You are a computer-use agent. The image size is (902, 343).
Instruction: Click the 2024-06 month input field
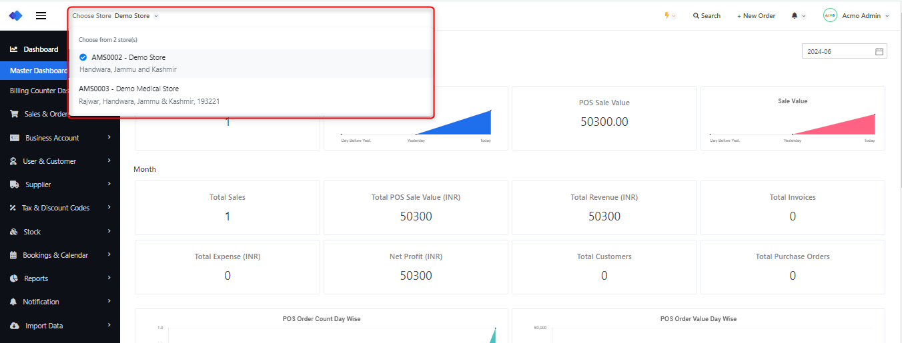(x=837, y=51)
